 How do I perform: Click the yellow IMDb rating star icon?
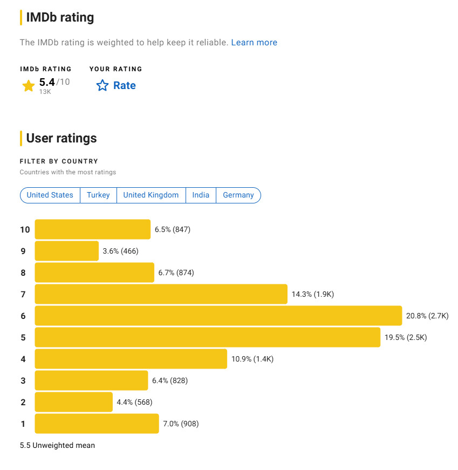pyautogui.click(x=29, y=86)
